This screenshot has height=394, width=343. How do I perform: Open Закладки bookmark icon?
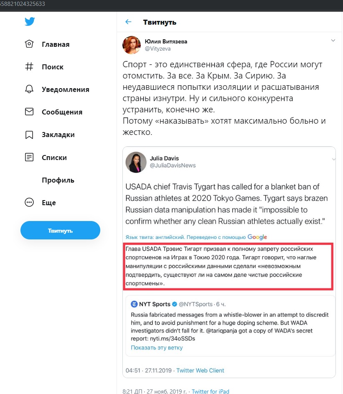(29, 135)
